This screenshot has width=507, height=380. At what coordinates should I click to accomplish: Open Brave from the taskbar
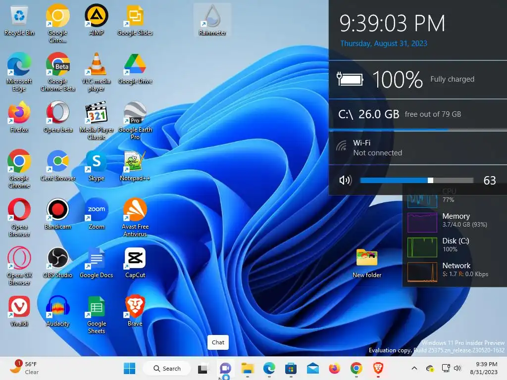coord(378,368)
